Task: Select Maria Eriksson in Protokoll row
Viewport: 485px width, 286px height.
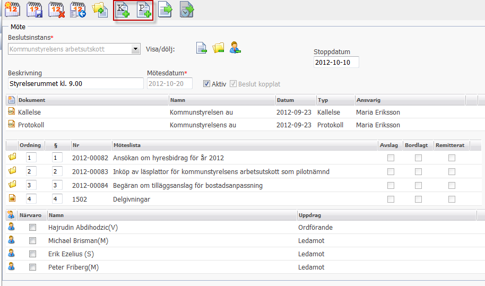Action: coord(378,125)
